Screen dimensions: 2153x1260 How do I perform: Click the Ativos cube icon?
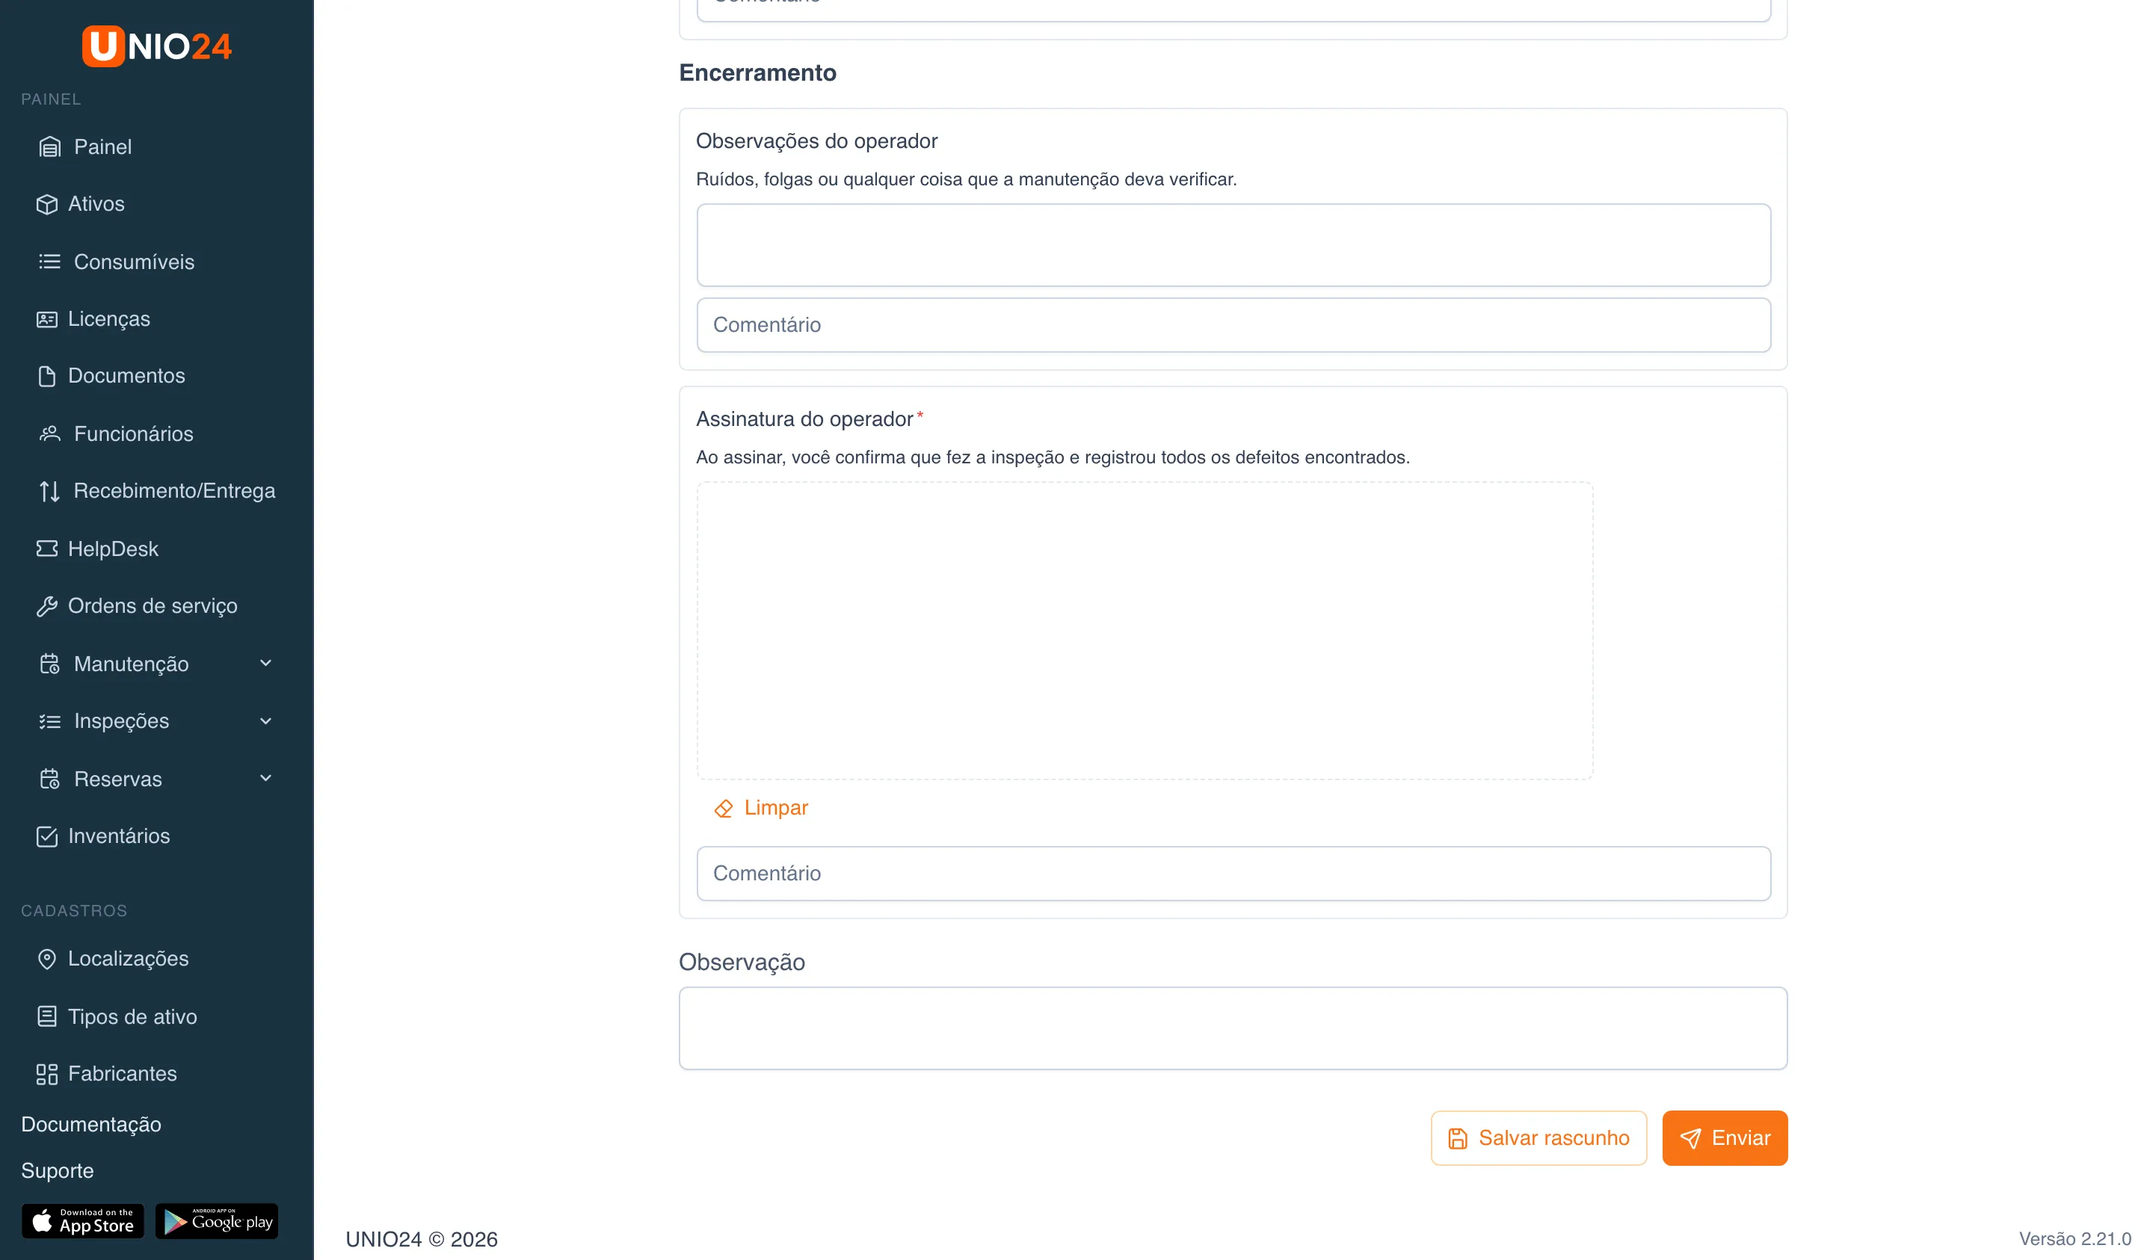[x=47, y=204]
